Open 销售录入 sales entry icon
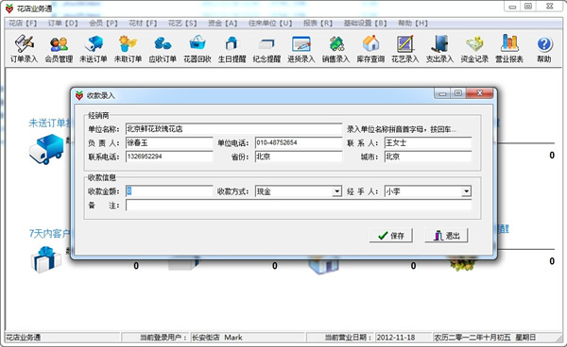 pos(335,49)
